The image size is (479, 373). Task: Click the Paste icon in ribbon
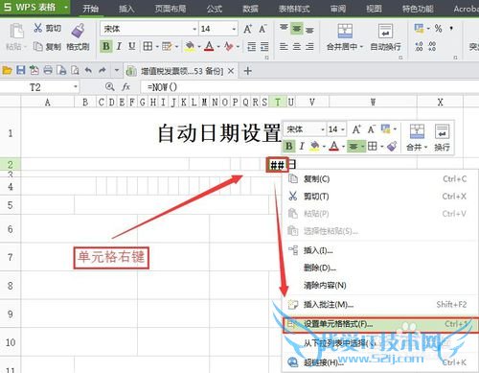(x=16, y=31)
